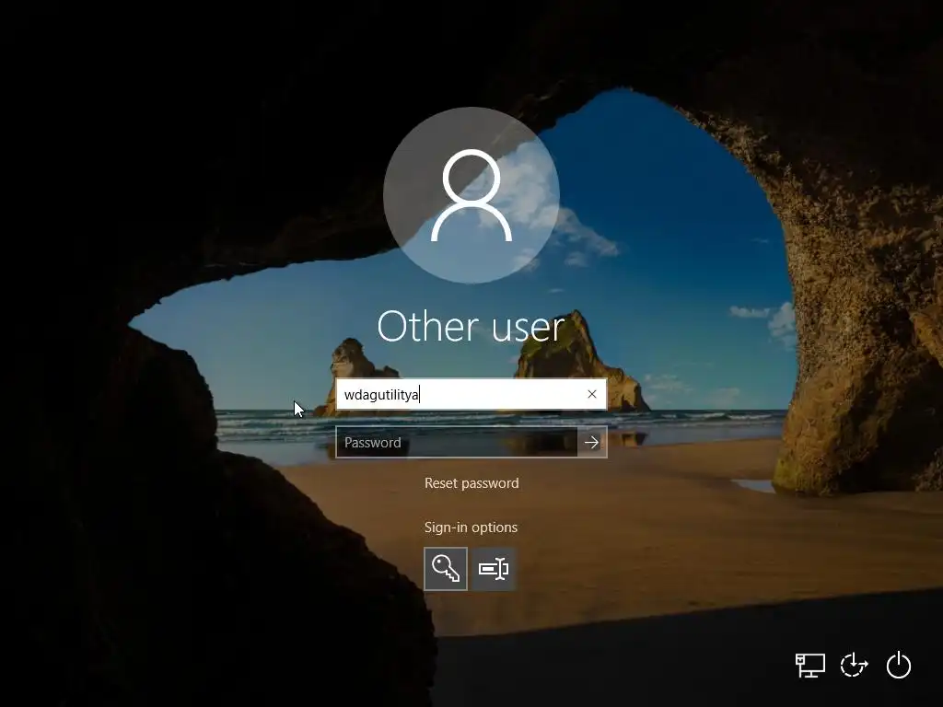This screenshot has height=707, width=943.
Task: Open the Reset password link
Action: [x=471, y=483]
